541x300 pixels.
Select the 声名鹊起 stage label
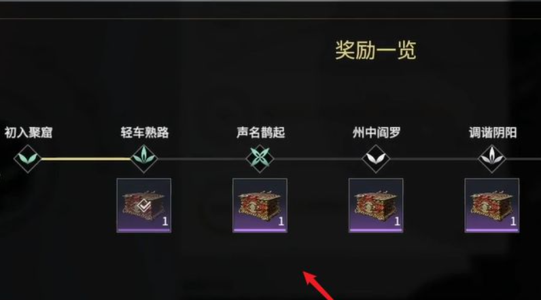pyautogui.click(x=261, y=132)
